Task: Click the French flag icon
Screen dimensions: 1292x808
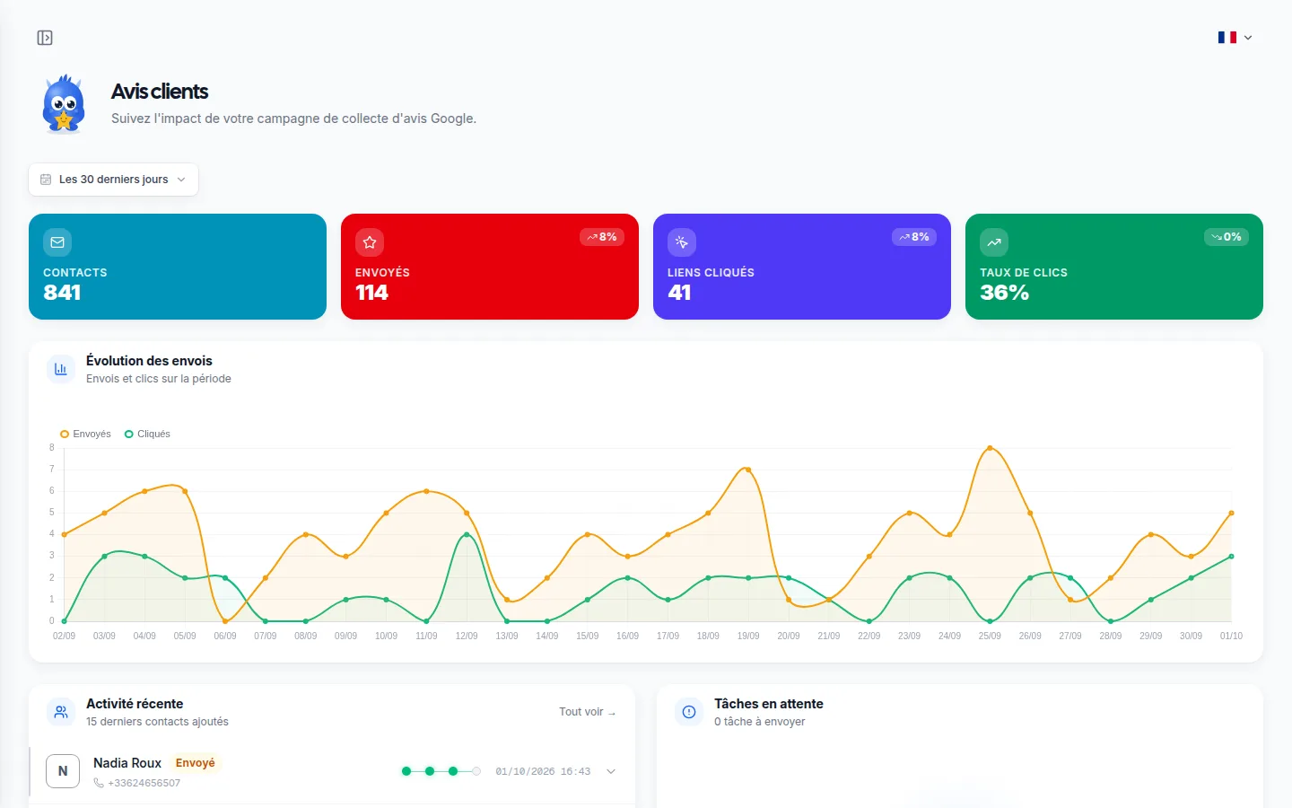Action: tap(1227, 38)
